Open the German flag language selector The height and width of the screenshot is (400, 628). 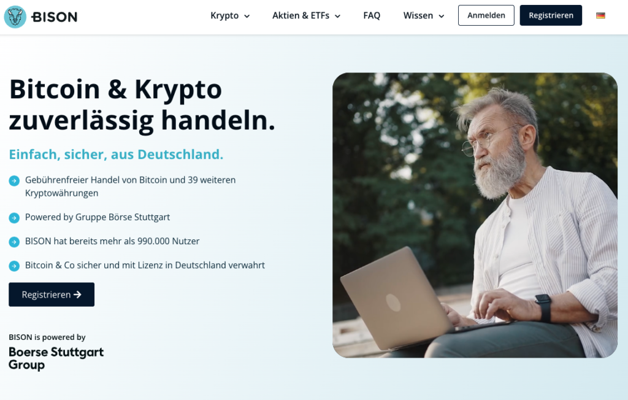(600, 15)
